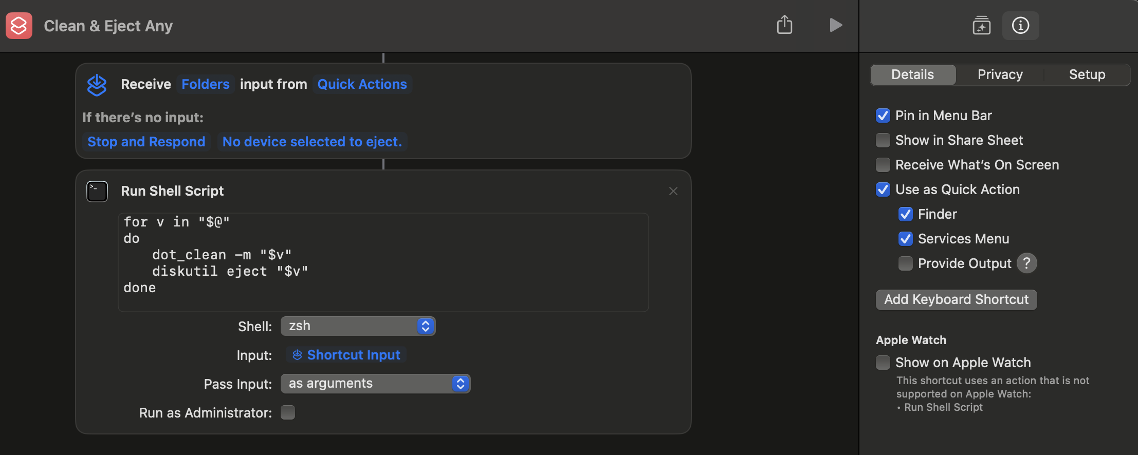Screen dimensions: 1138x455
Task: Click the share icon in toolbar
Action: tap(784, 25)
